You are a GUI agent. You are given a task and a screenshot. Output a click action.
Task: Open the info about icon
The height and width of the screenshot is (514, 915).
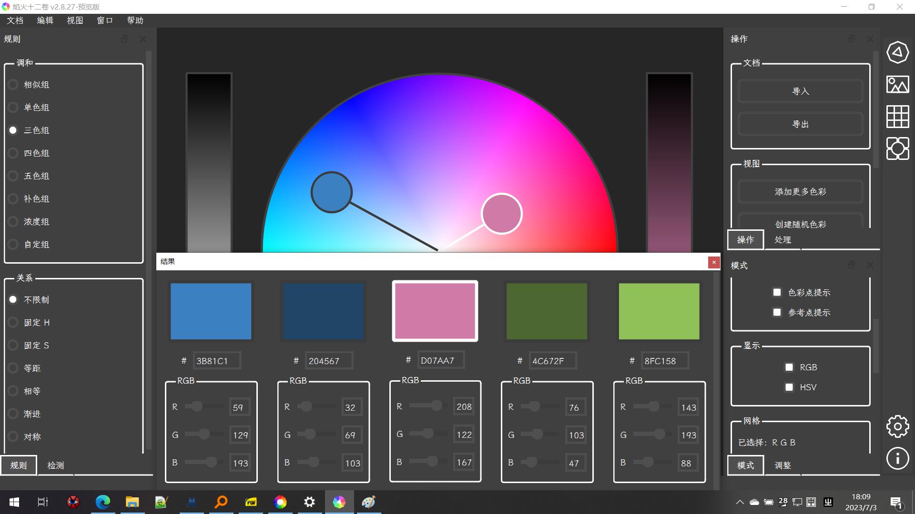[897, 458]
